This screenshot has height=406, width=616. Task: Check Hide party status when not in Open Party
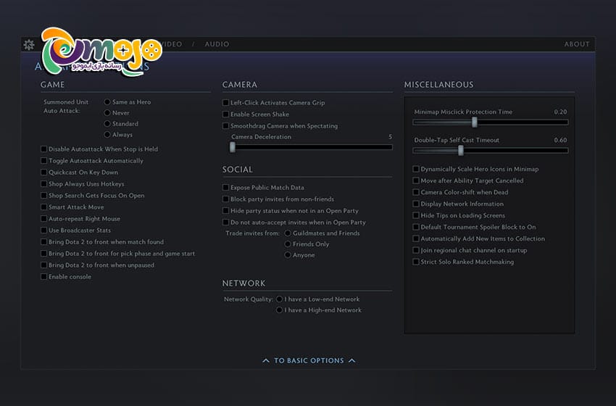click(x=226, y=211)
